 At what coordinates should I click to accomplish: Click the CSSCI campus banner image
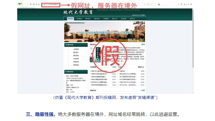(104, 31)
